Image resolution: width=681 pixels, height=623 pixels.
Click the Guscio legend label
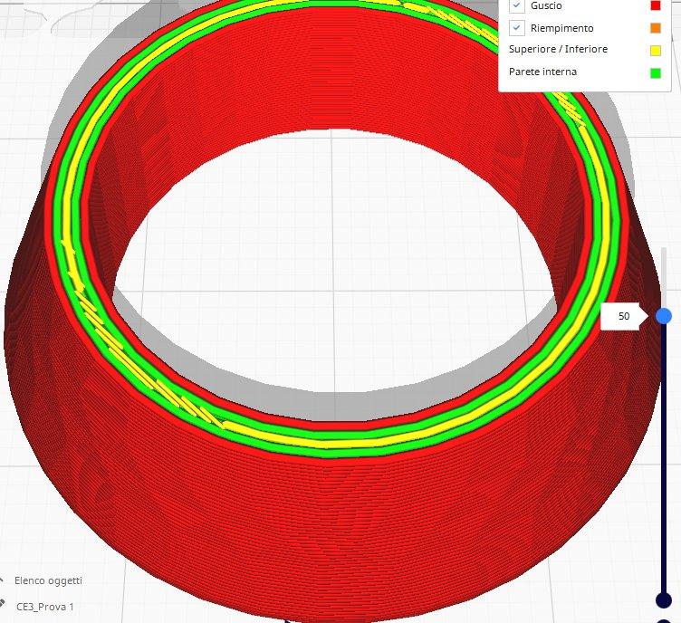pos(546,5)
